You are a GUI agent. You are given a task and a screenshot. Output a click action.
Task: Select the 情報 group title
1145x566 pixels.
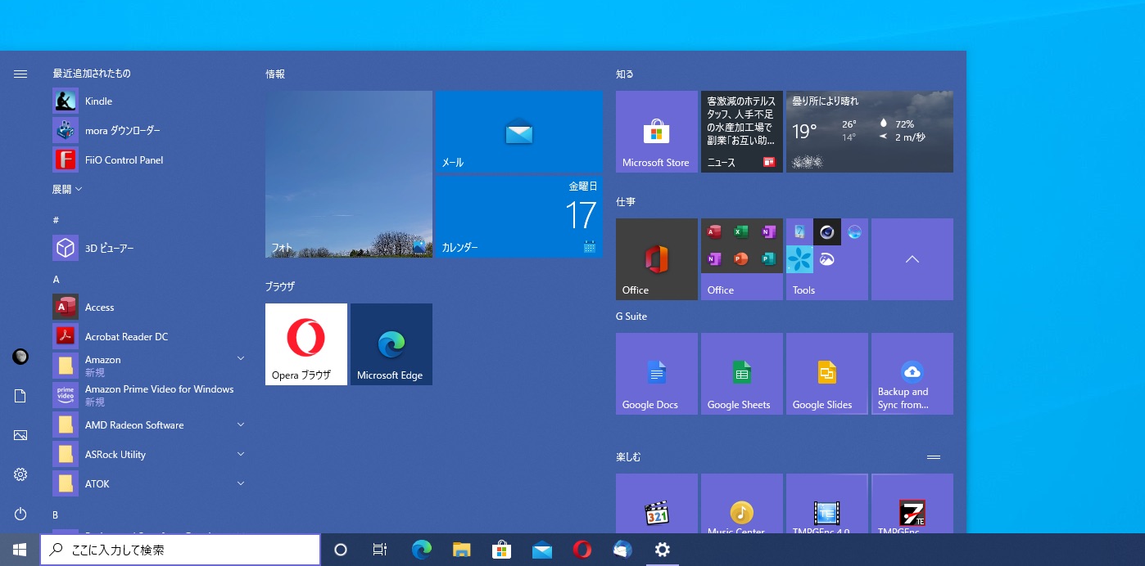tap(275, 74)
